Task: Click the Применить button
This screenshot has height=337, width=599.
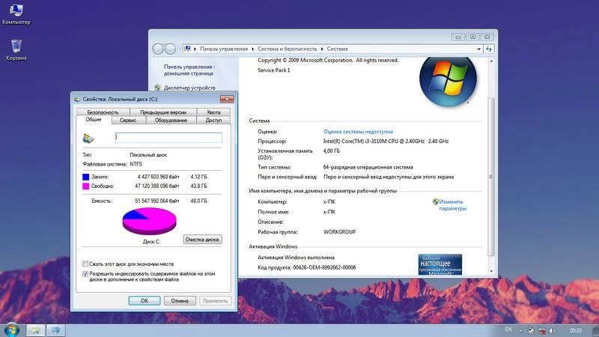Action: click(x=215, y=301)
